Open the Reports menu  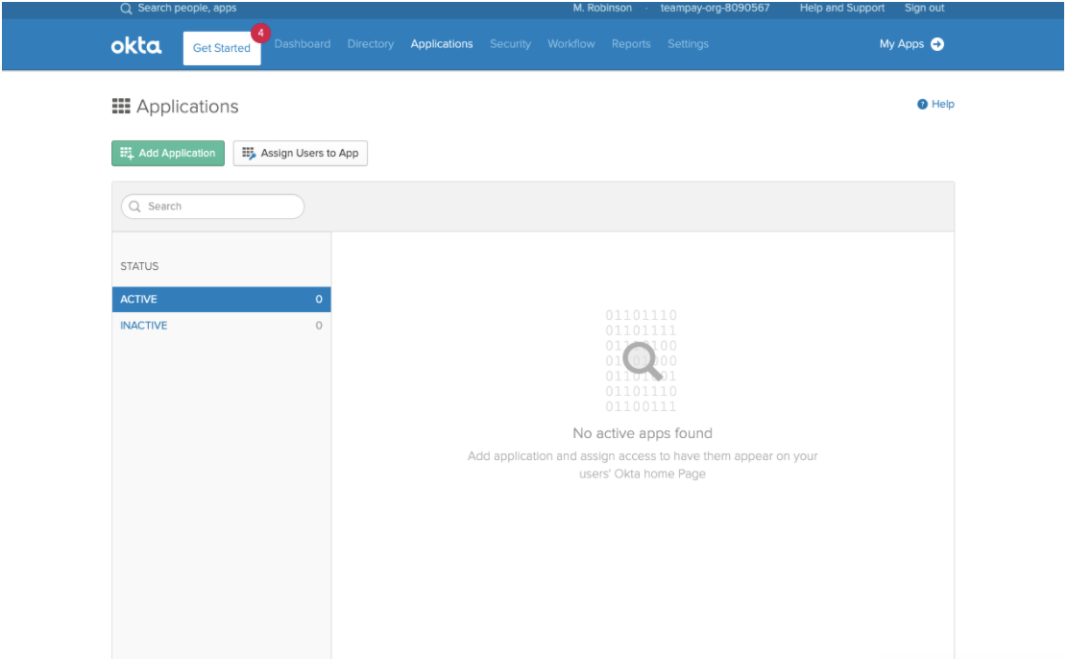coord(631,44)
